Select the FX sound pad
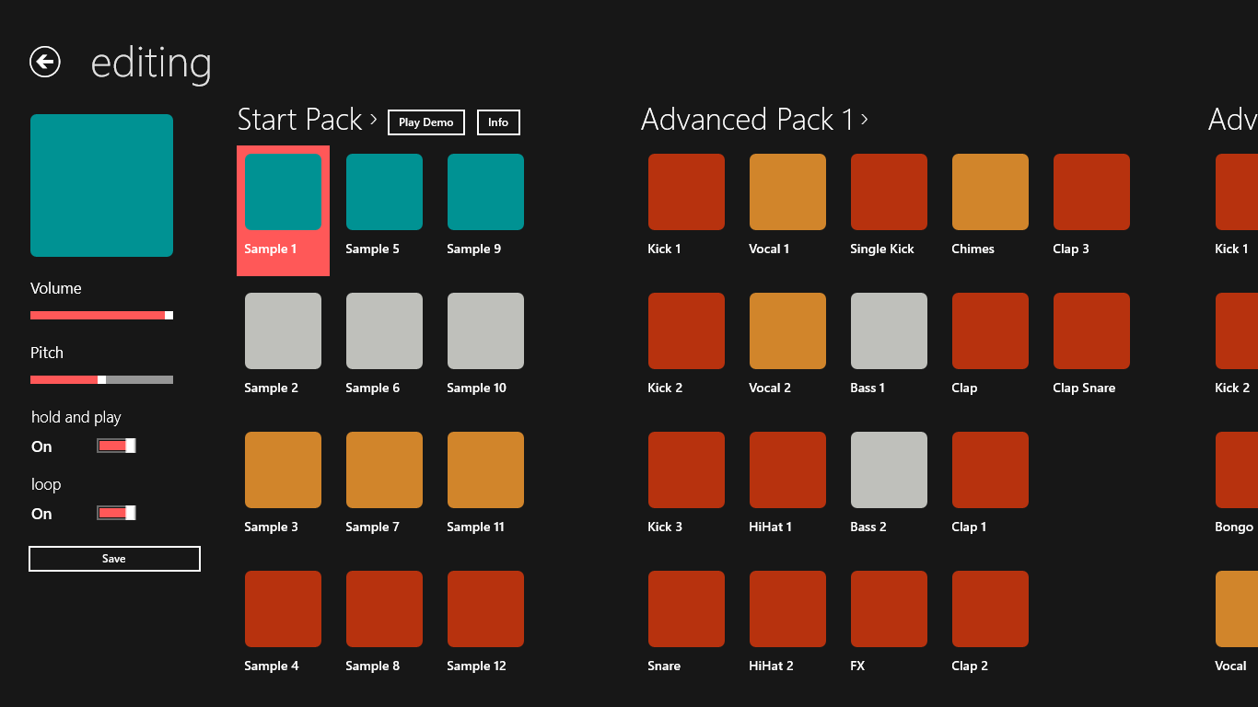The height and width of the screenshot is (707, 1258). pos(889,608)
